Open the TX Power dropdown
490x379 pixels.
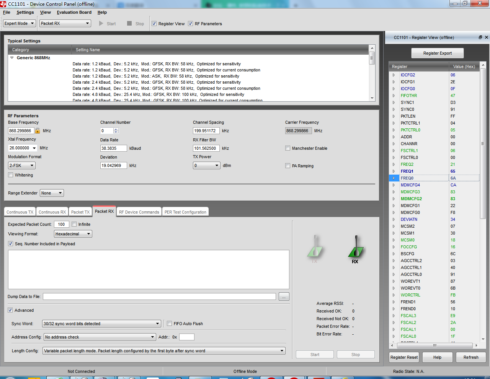206,165
